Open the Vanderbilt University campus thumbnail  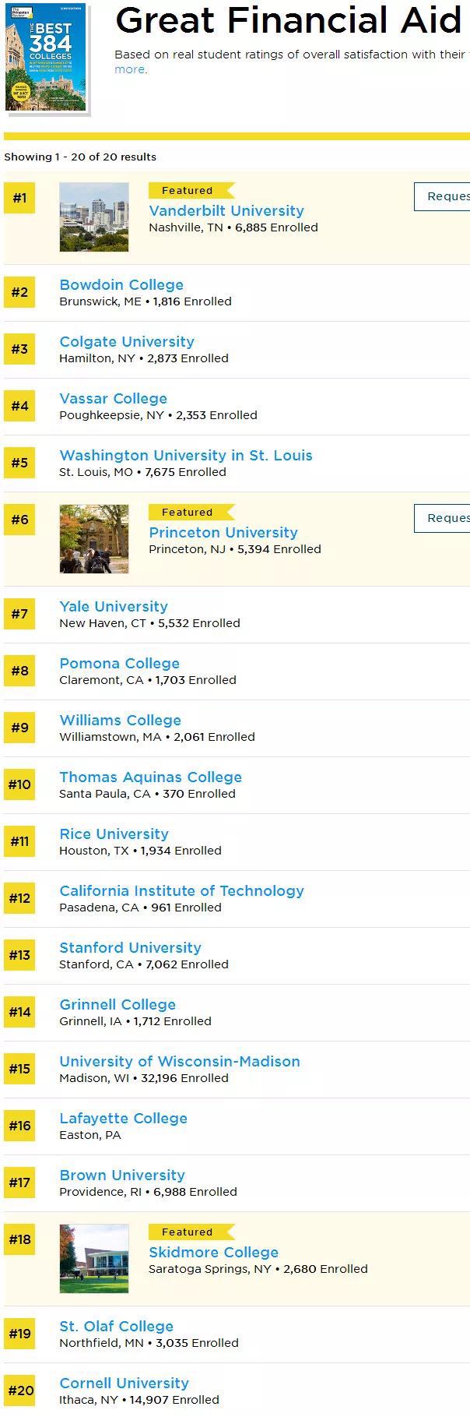tap(94, 217)
